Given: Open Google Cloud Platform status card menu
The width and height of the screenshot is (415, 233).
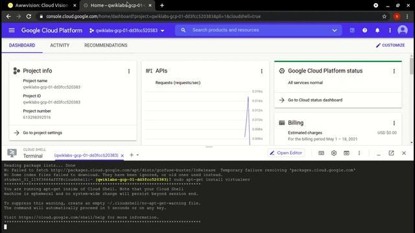Looking at the screenshot, I should coord(394,71).
